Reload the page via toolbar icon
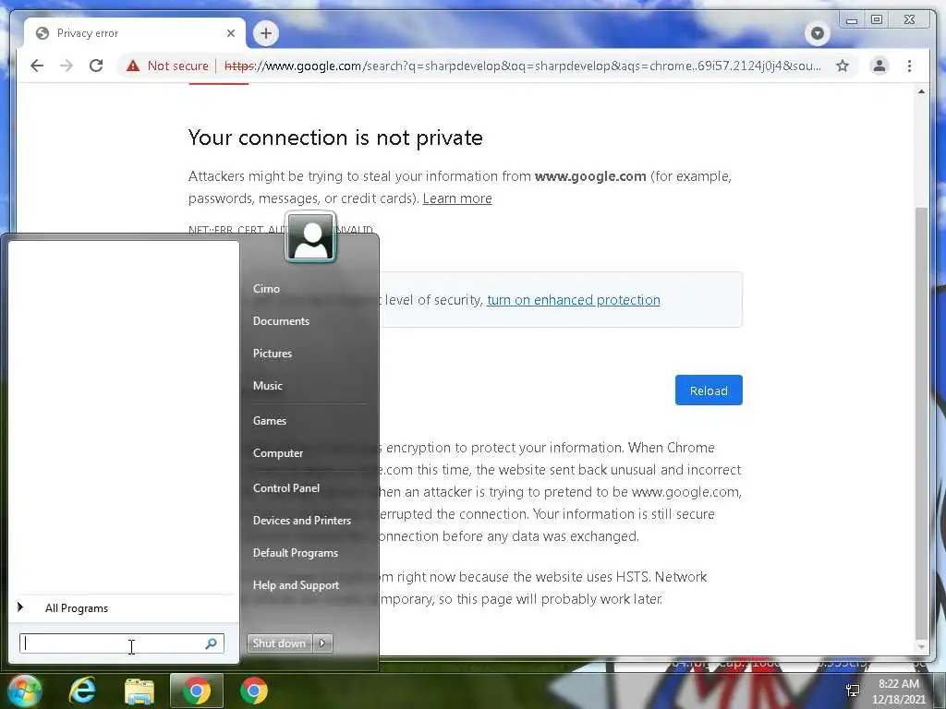 [96, 66]
